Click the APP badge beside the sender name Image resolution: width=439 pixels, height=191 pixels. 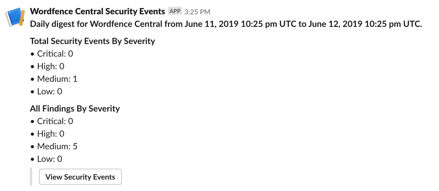(175, 11)
